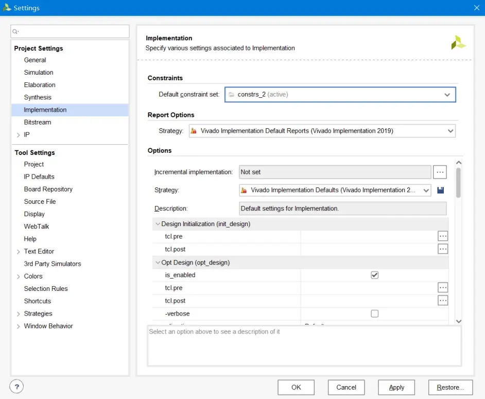Click the search magnifier icon

[15, 31]
